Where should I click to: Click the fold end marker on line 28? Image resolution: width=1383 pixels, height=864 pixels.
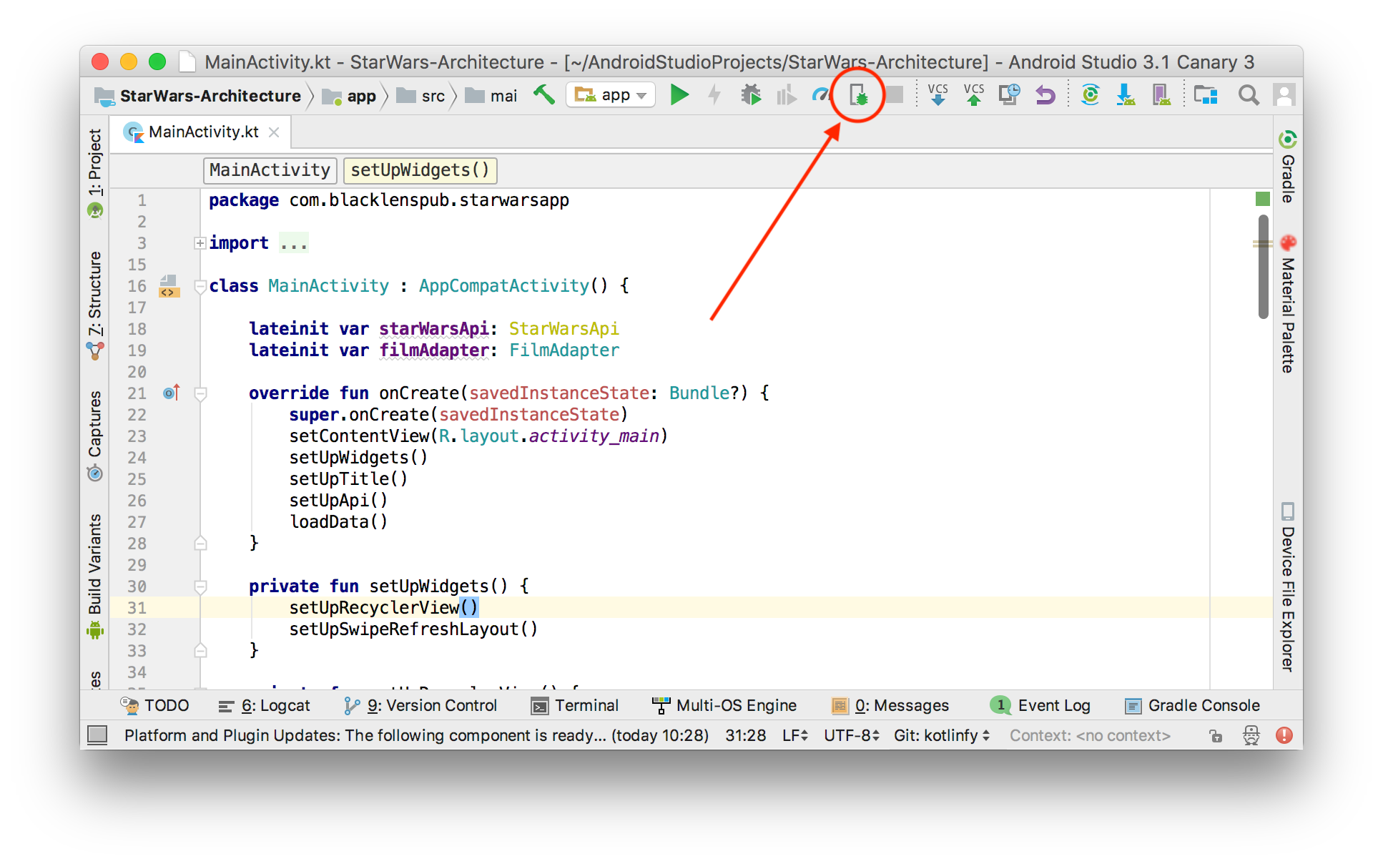201,543
